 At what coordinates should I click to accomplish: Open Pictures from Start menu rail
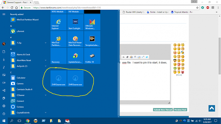point(4,75)
